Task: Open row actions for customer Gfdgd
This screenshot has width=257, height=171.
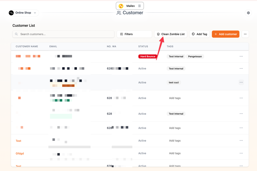Action: point(241,153)
